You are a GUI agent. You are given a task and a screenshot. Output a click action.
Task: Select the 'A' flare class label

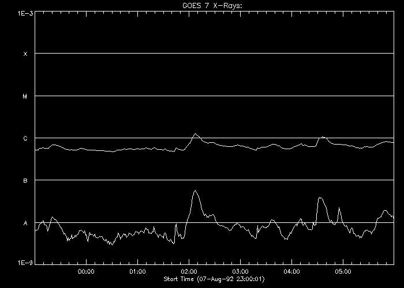click(25, 223)
